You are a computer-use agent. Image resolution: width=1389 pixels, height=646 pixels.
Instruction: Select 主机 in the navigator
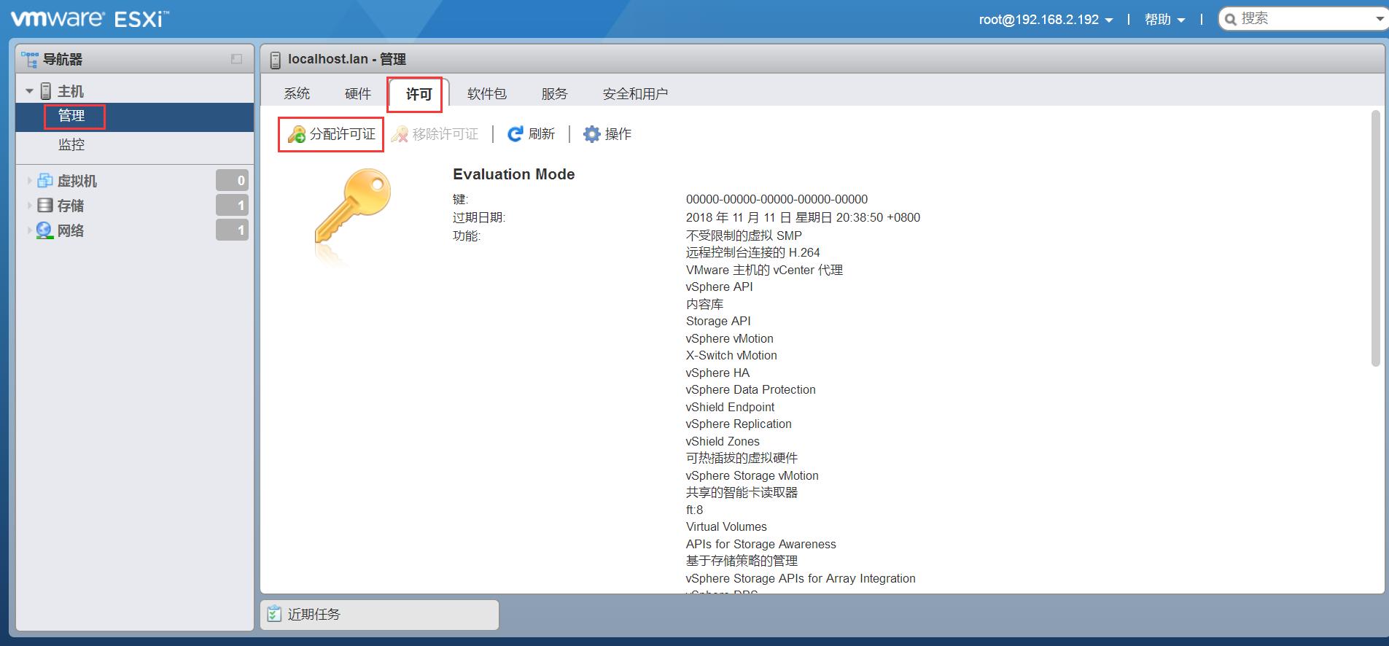[x=71, y=91]
